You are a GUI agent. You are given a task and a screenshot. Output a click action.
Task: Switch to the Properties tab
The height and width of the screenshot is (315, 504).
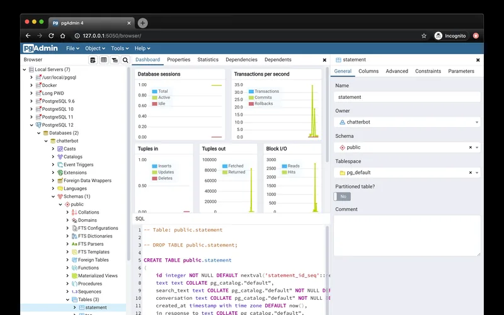(x=179, y=60)
